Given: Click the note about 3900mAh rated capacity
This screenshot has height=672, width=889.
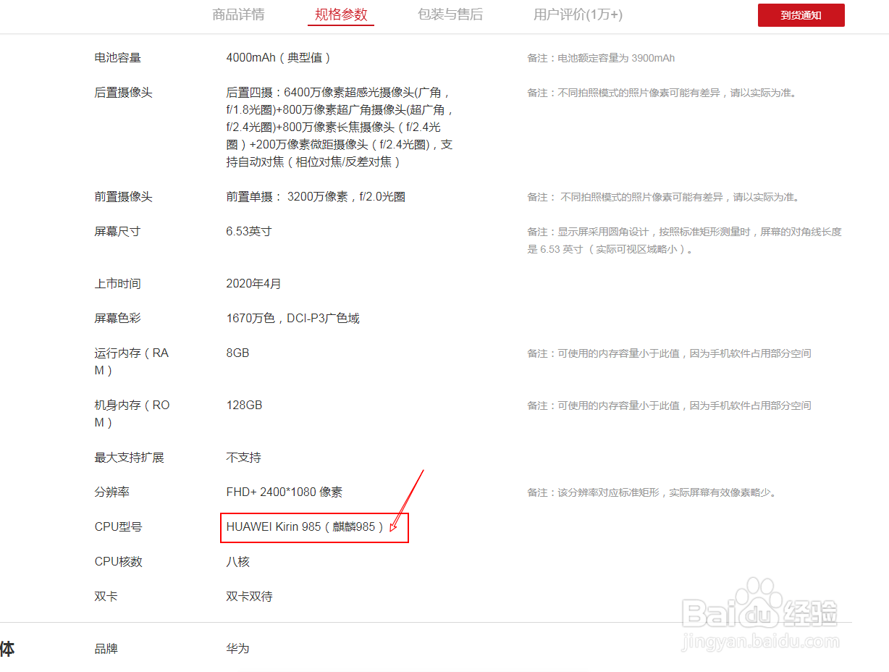Looking at the screenshot, I should pos(601,58).
